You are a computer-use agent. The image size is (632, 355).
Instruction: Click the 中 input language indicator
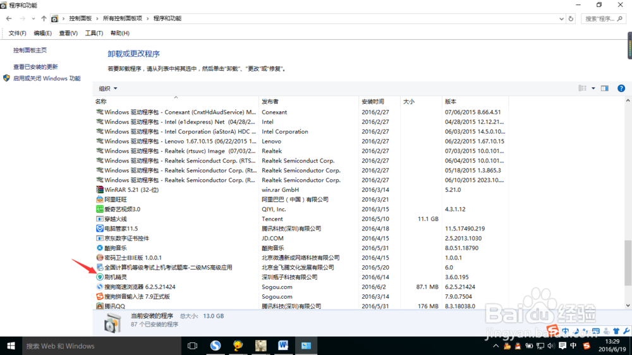click(x=574, y=346)
